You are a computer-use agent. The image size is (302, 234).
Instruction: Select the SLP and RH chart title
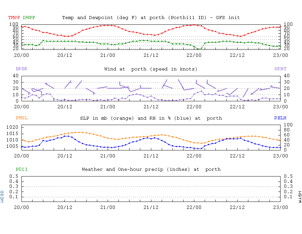[151, 118]
